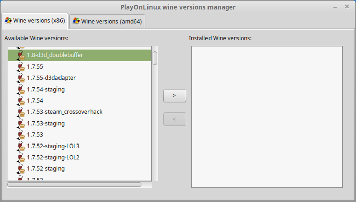Click the < remove version button
Image resolution: width=356 pixels, height=202 pixels.
coord(174,119)
